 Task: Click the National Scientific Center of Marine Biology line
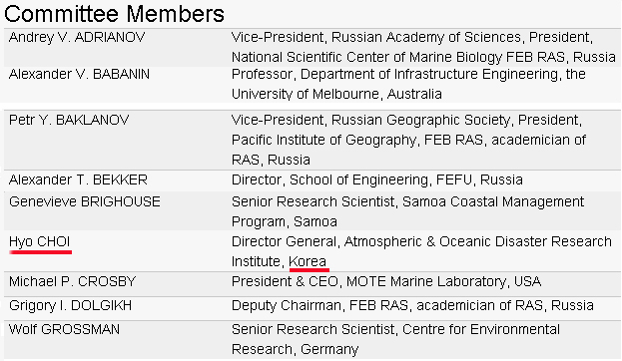pos(423,57)
